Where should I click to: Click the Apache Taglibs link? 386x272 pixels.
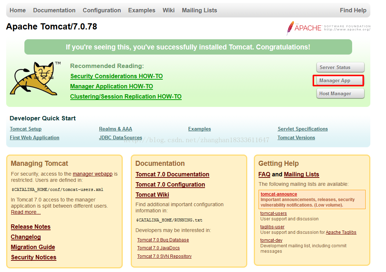341,232
